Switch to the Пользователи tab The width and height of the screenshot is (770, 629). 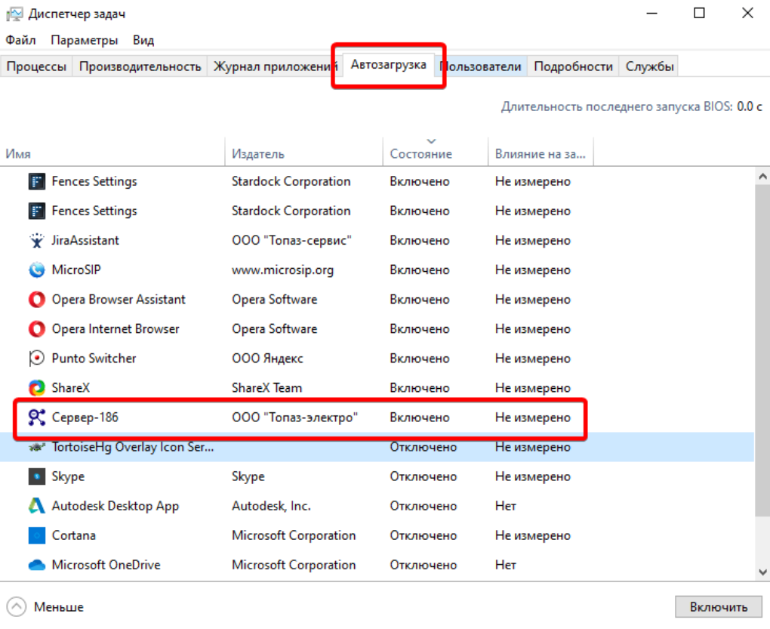pos(482,66)
